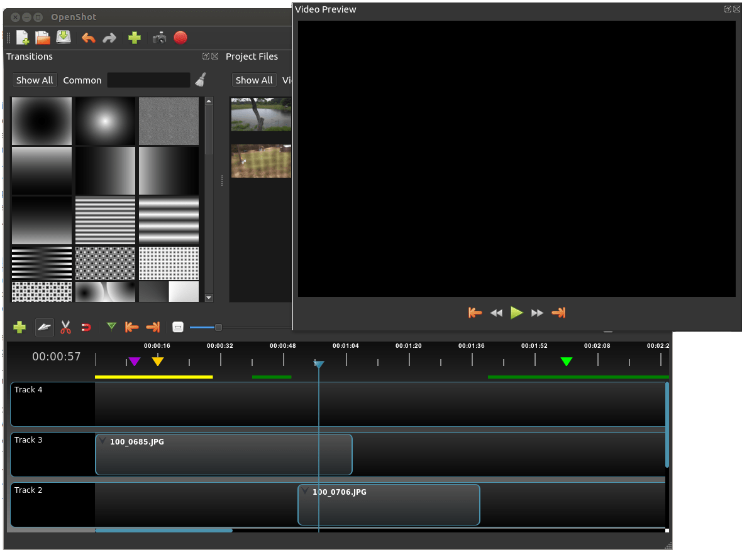Take a snapshot with the camera icon
Viewport: 742px width, 550px height.
pos(160,38)
